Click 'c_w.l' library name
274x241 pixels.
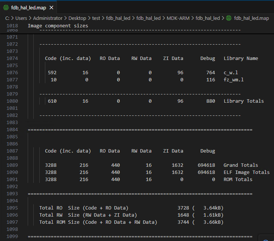231,72
